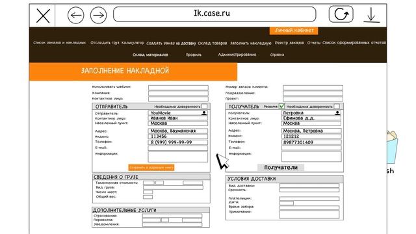Click the 'Вид доставки' field
The height and width of the screenshot is (234, 416).
pos(309,186)
